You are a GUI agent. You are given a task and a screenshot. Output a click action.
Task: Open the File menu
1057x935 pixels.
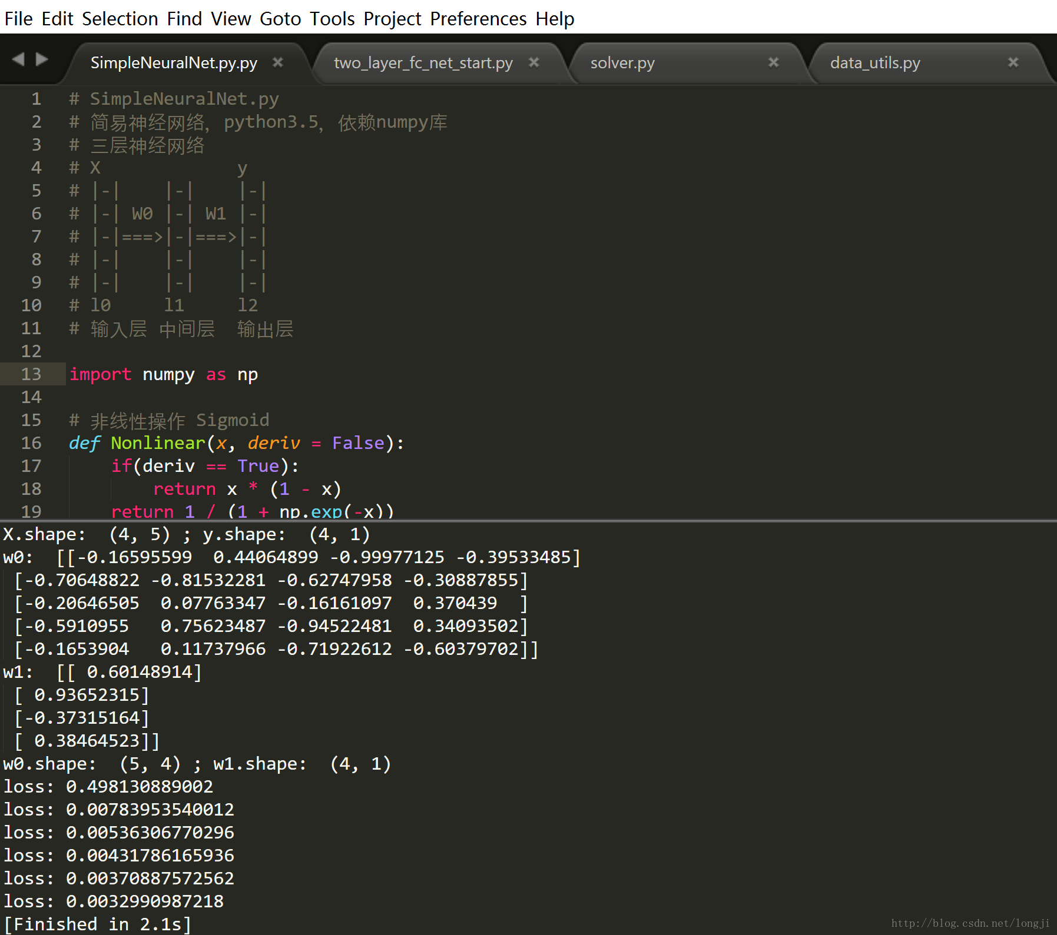[18, 19]
